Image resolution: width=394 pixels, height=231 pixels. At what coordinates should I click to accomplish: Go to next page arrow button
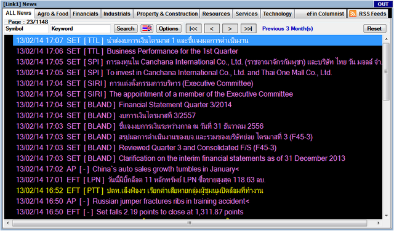coord(230,29)
